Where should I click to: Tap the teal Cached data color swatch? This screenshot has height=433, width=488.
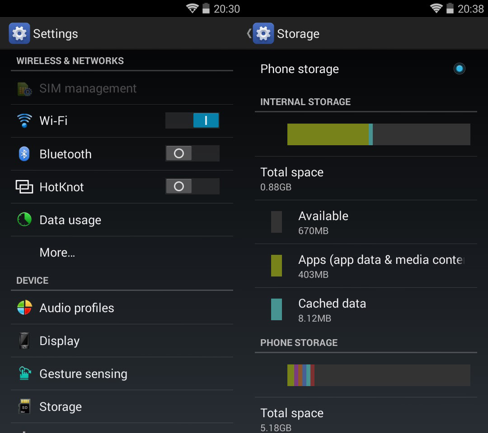pos(277,309)
